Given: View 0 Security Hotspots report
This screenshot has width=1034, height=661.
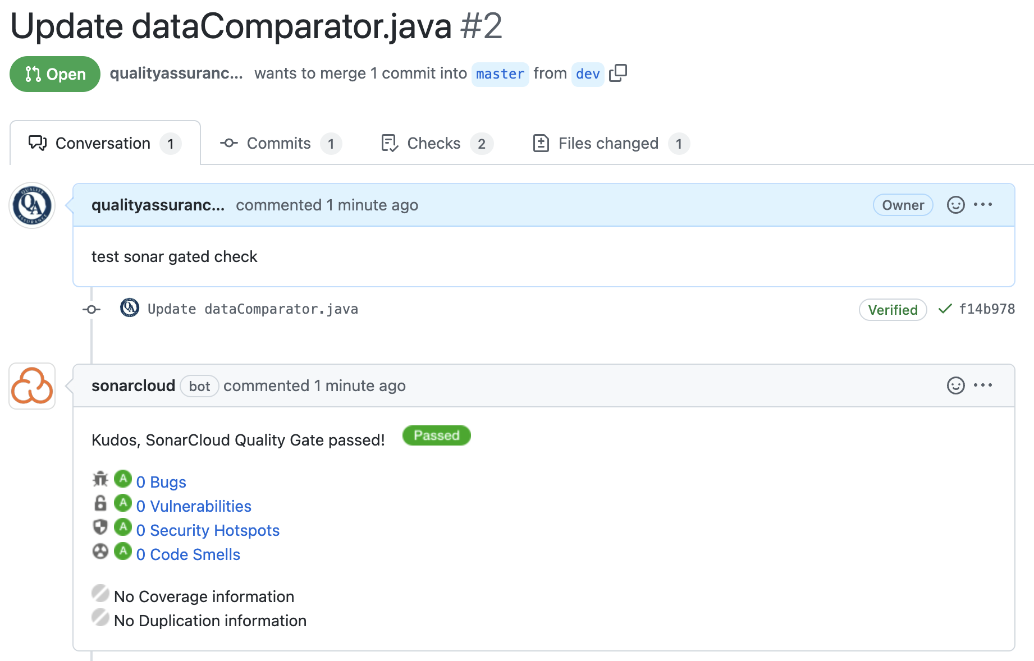Looking at the screenshot, I should [x=208, y=530].
